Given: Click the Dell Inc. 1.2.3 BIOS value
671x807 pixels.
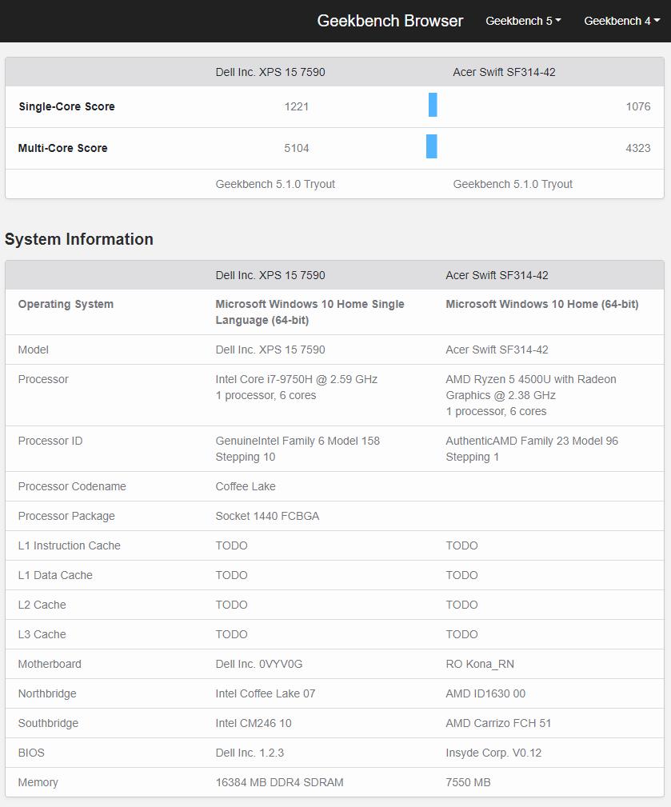Looking at the screenshot, I should pyautogui.click(x=250, y=753).
